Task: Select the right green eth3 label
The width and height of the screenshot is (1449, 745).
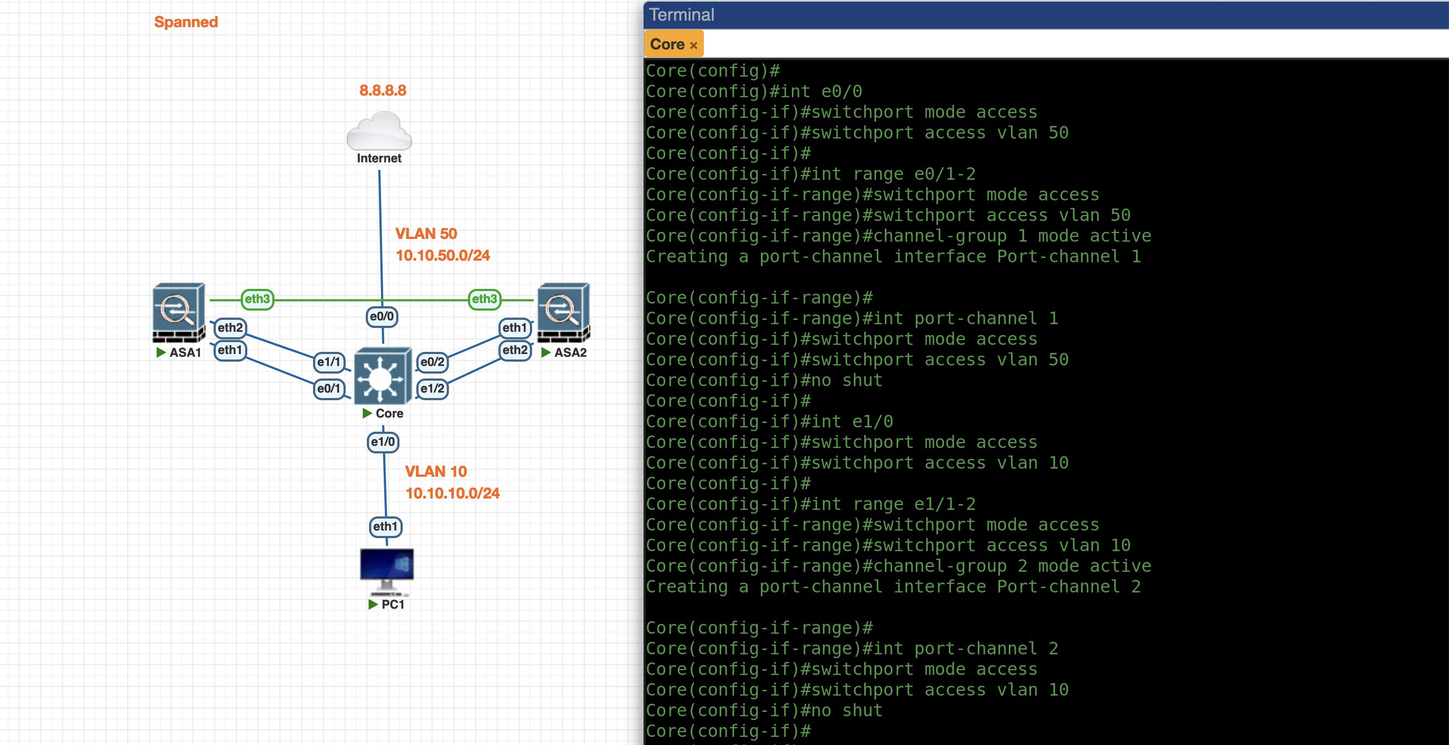Action: click(x=484, y=299)
